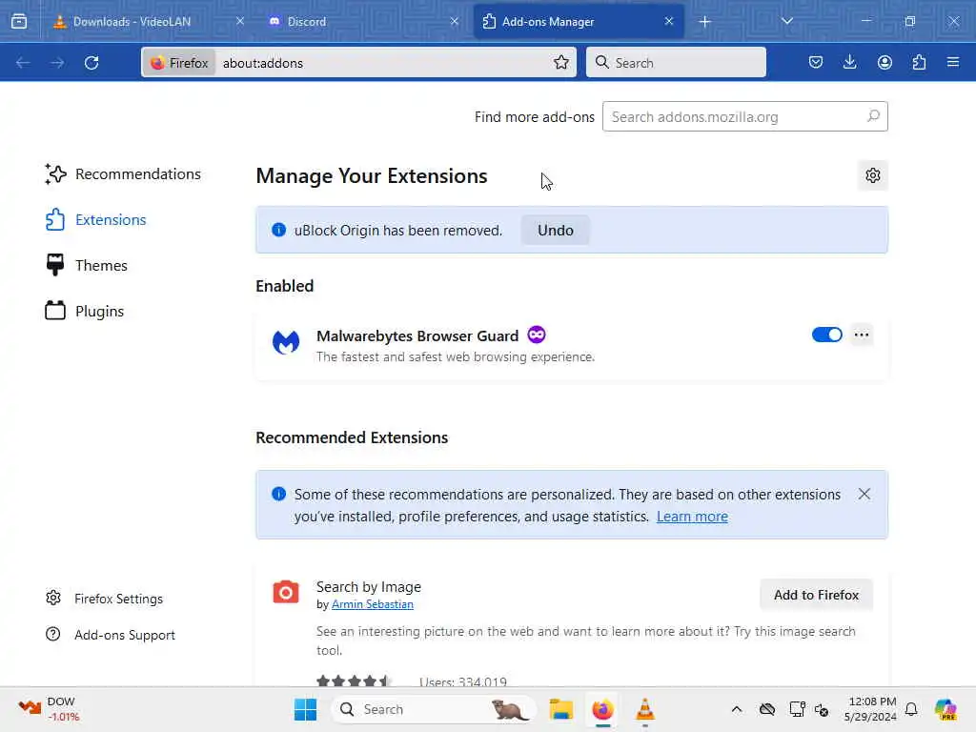Click the Firefox taskbar icon

[602, 709]
